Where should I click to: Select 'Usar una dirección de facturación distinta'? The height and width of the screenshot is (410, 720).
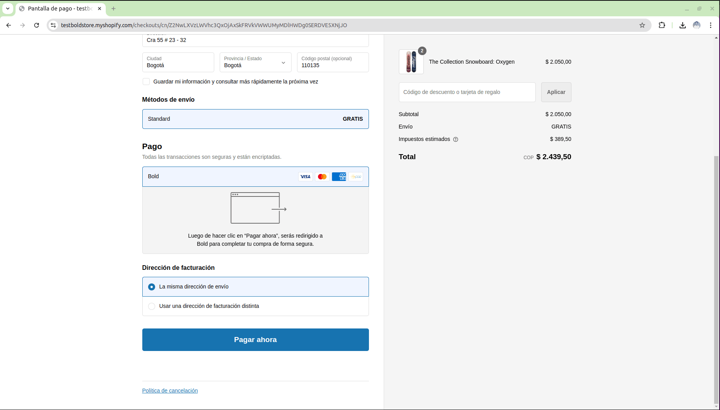tap(152, 306)
